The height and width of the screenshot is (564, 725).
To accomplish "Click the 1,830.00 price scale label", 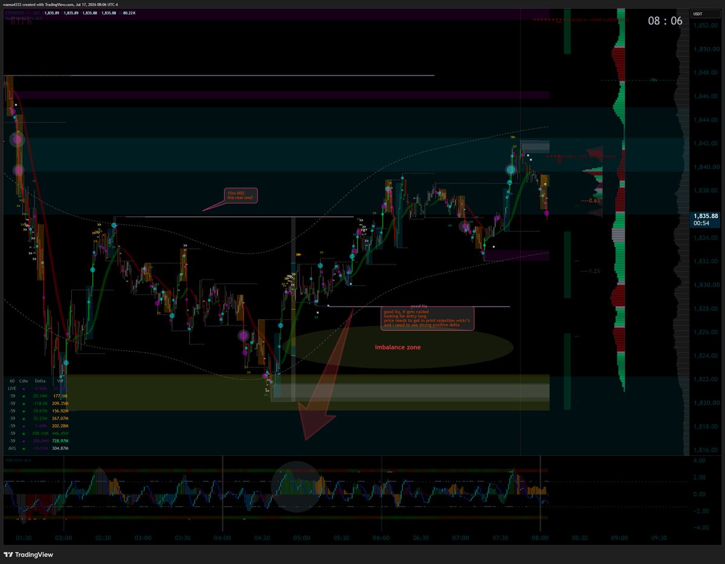I will [706, 285].
